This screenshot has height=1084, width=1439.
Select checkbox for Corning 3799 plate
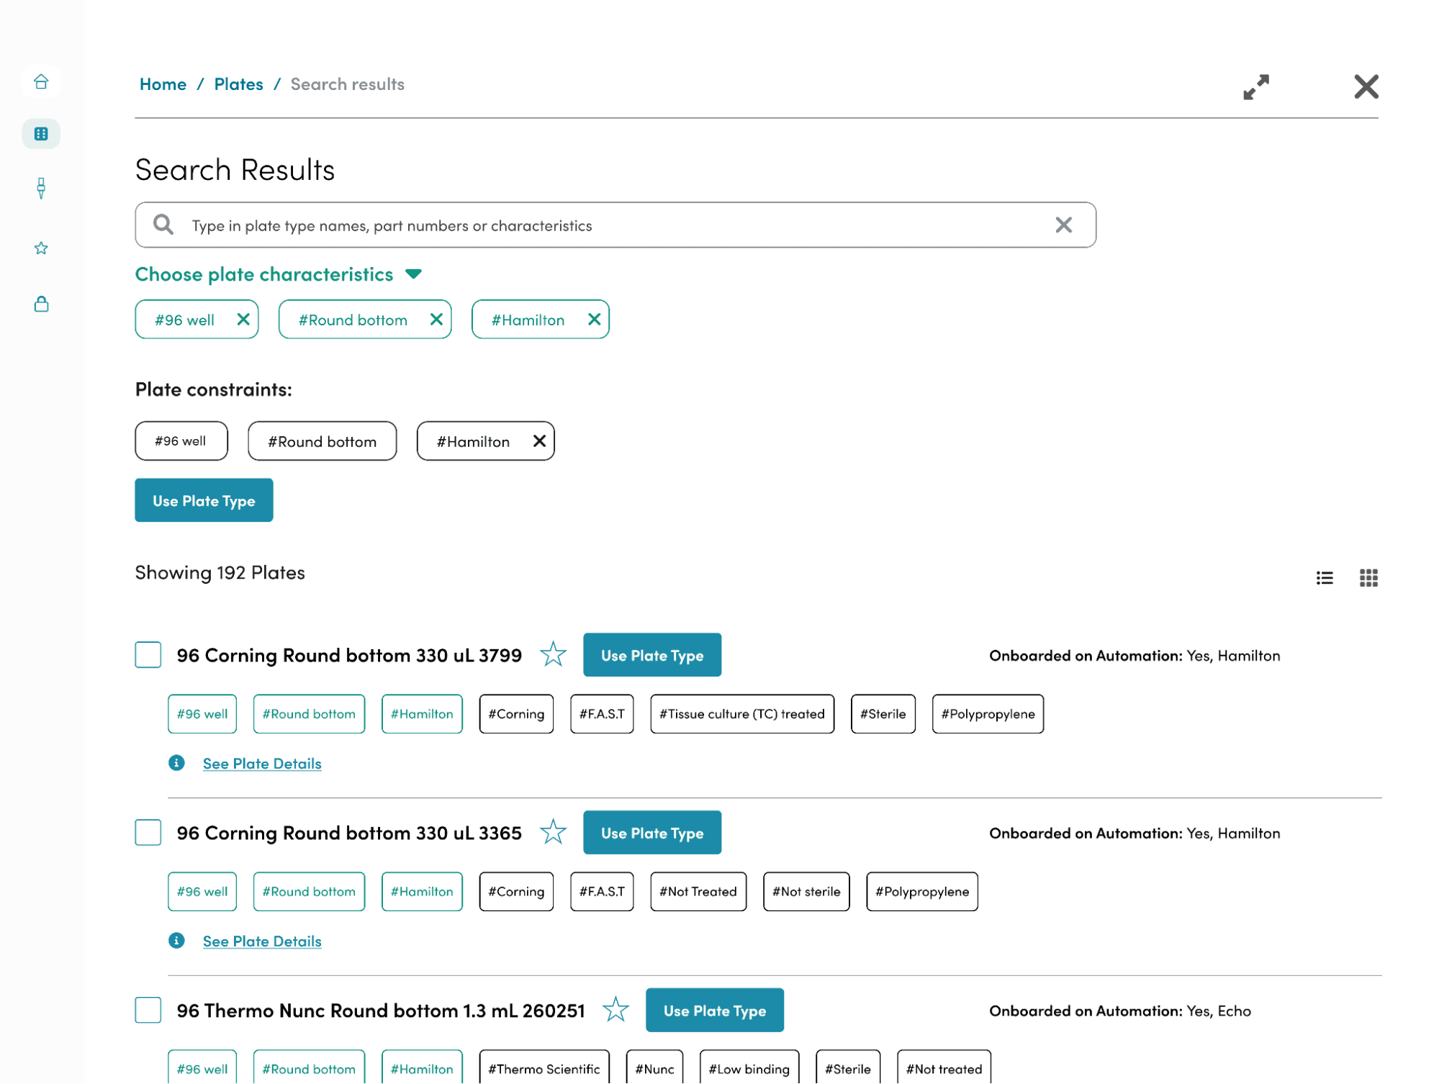click(x=148, y=655)
